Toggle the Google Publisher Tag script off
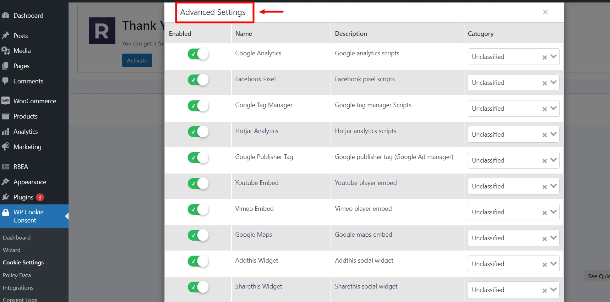Screen dimensions: 610x302 pos(198,158)
